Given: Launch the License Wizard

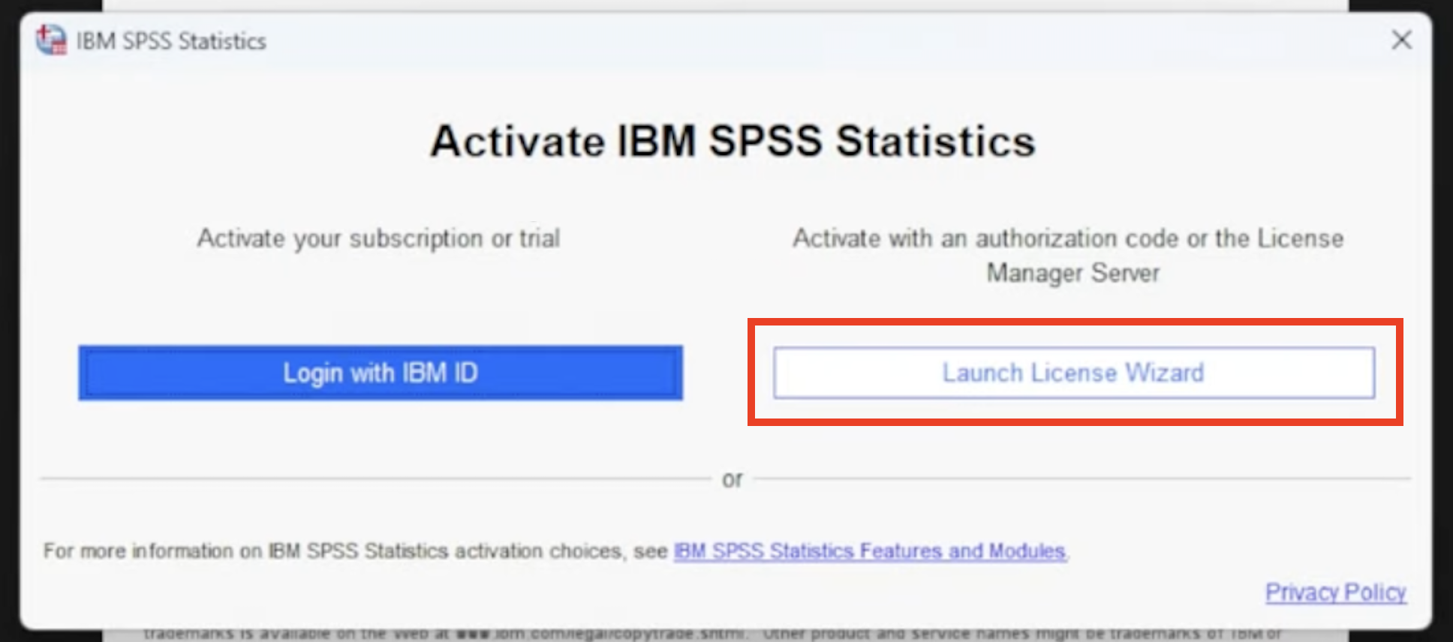Looking at the screenshot, I should click(1073, 373).
